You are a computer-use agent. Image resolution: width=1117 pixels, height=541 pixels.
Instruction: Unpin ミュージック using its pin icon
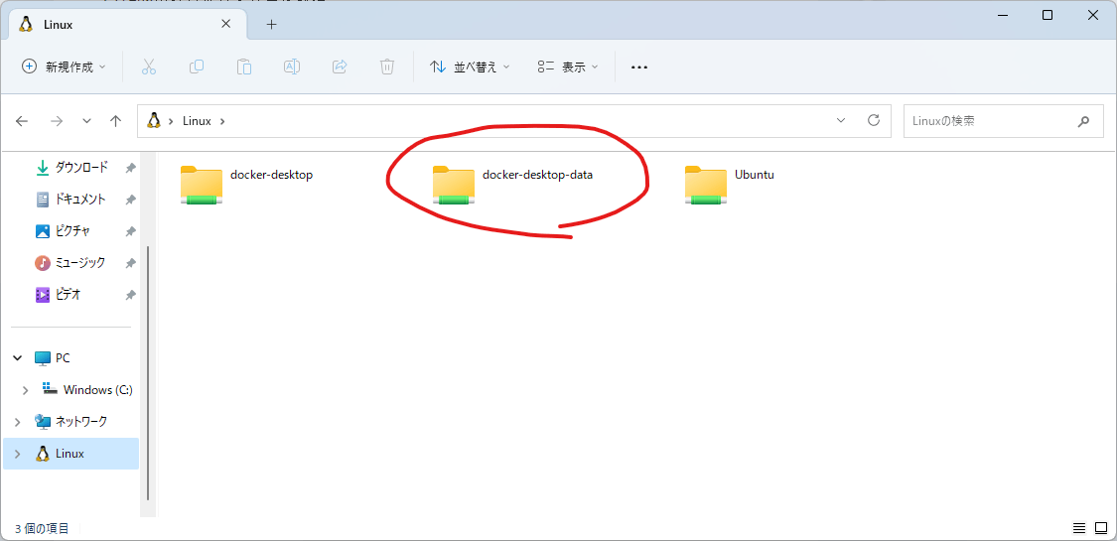(x=130, y=263)
